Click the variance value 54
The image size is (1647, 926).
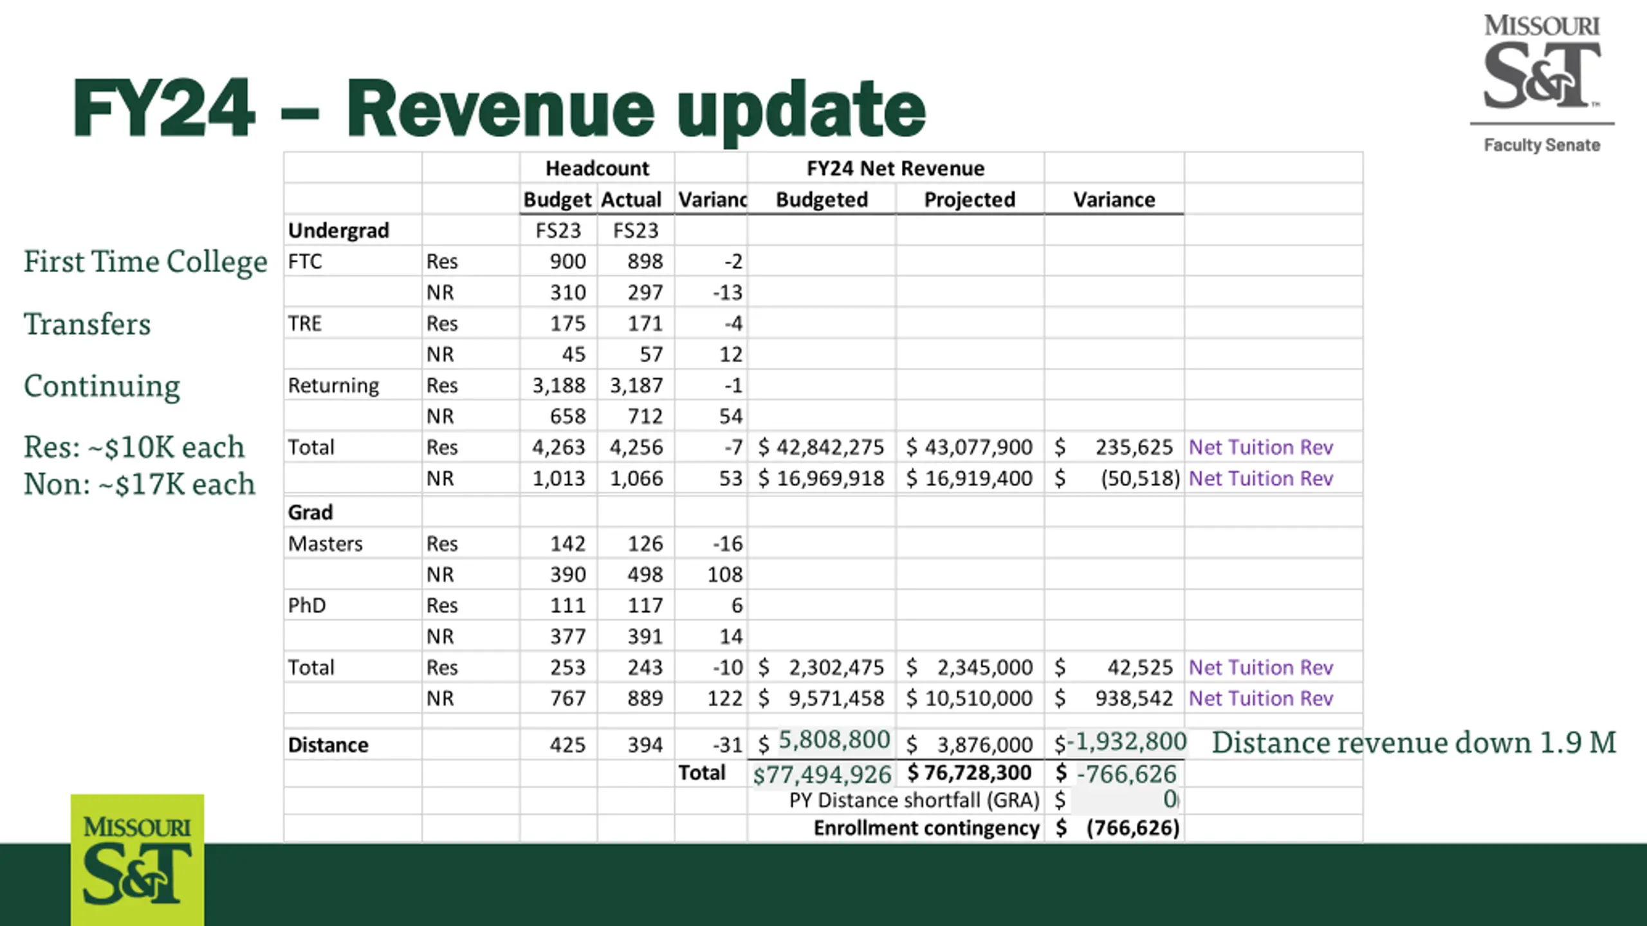[x=731, y=416]
